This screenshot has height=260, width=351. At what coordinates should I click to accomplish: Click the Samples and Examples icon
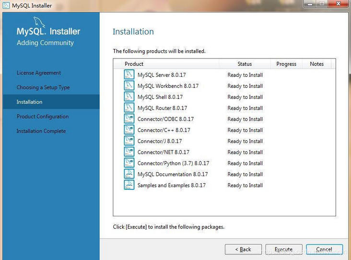click(129, 185)
